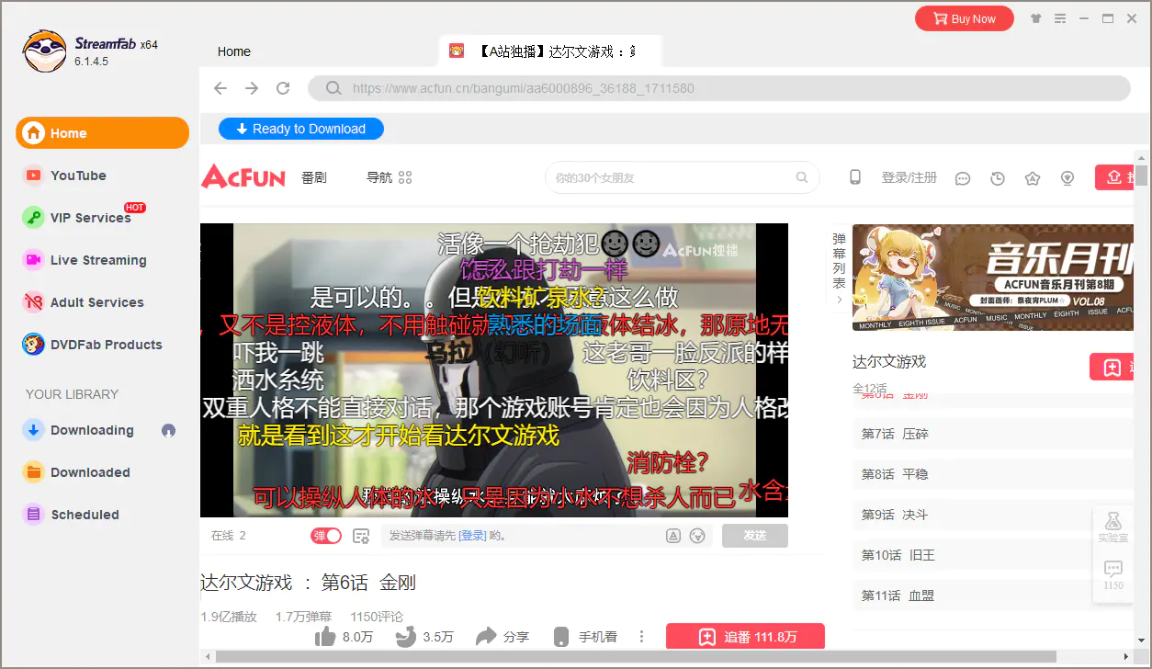This screenshot has width=1152, height=669.
Task: Click the Buy Now button
Action: (964, 18)
